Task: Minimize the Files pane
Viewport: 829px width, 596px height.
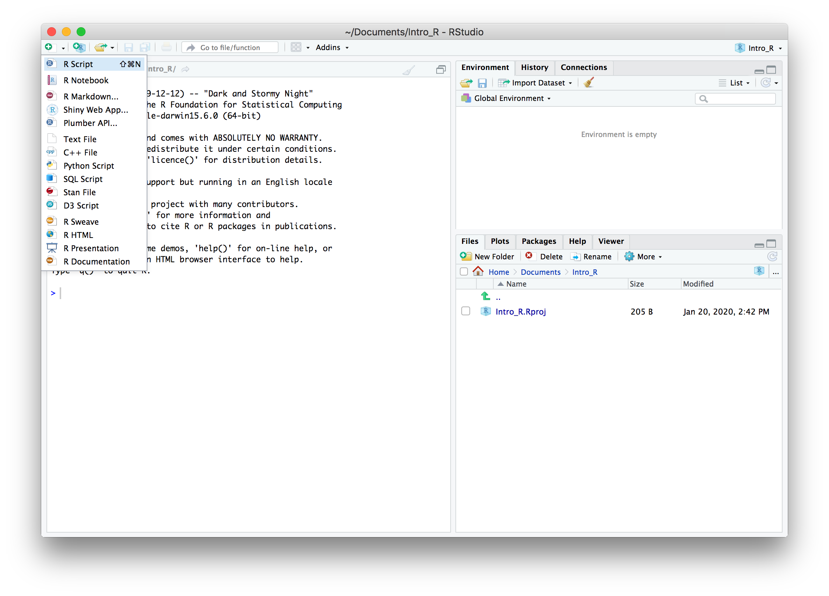Action: pos(759,245)
